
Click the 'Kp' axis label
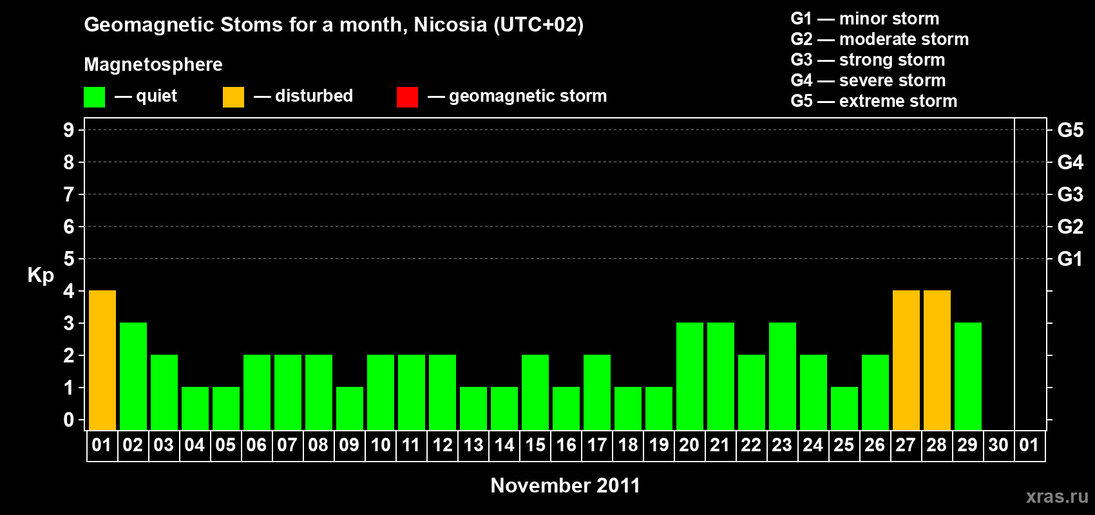click(41, 276)
